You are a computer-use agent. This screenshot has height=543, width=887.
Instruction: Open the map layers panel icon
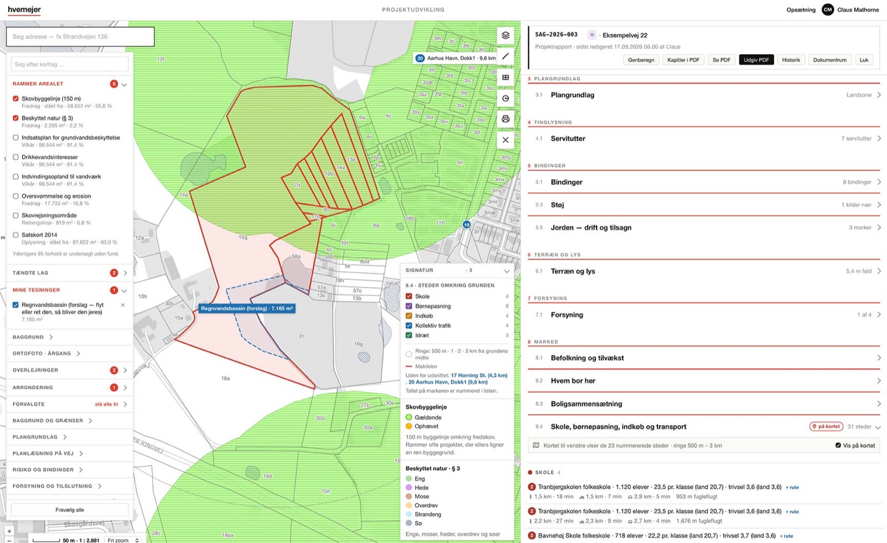[505, 35]
